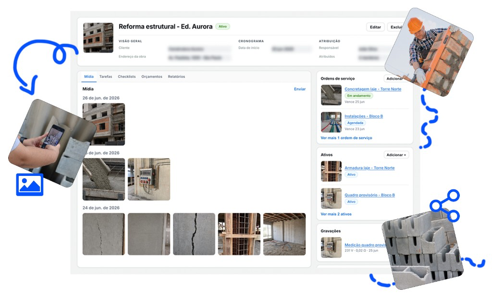The image size is (492, 298).
Task: Click the Agendada status badge
Action: point(355,123)
